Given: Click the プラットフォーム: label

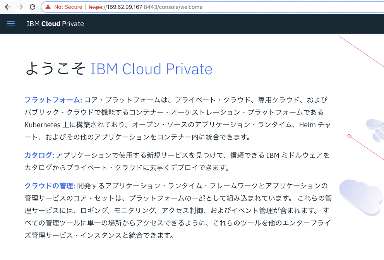Looking at the screenshot, I should tap(53, 100).
